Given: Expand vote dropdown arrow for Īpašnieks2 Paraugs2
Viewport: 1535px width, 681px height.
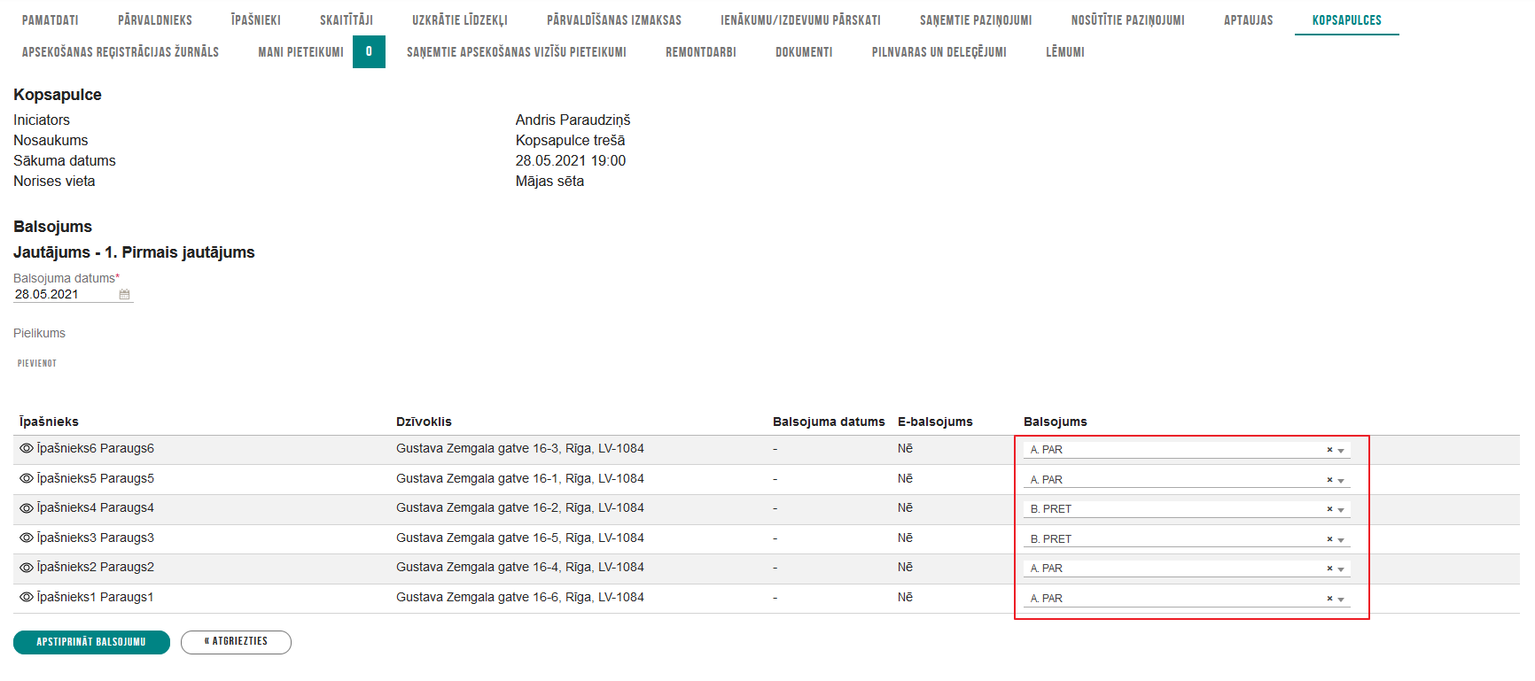Looking at the screenshot, I should [x=1341, y=569].
